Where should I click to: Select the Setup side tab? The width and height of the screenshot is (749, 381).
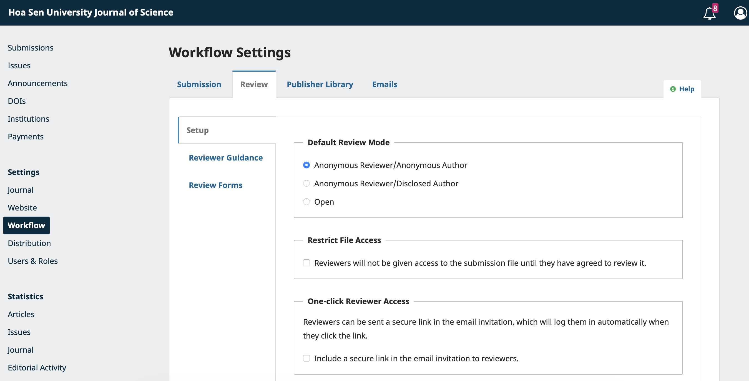tap(197, 130)
